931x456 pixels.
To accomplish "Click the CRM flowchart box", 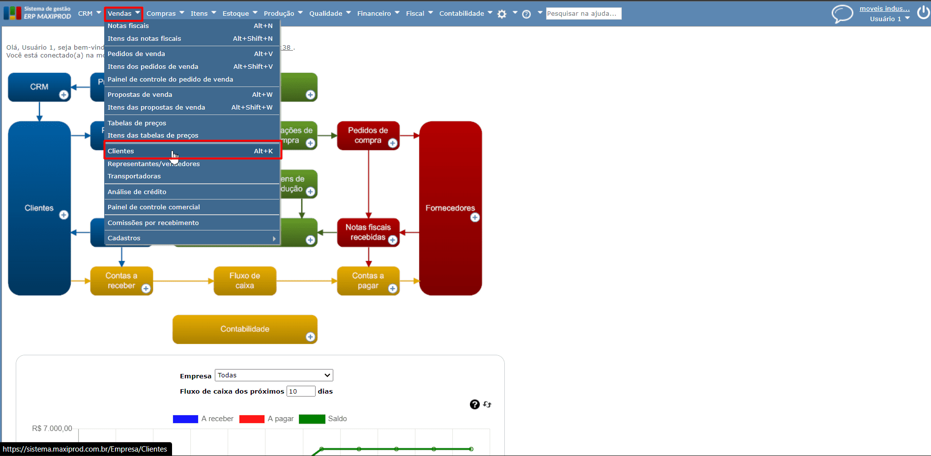I will click(x=39, y=87).
